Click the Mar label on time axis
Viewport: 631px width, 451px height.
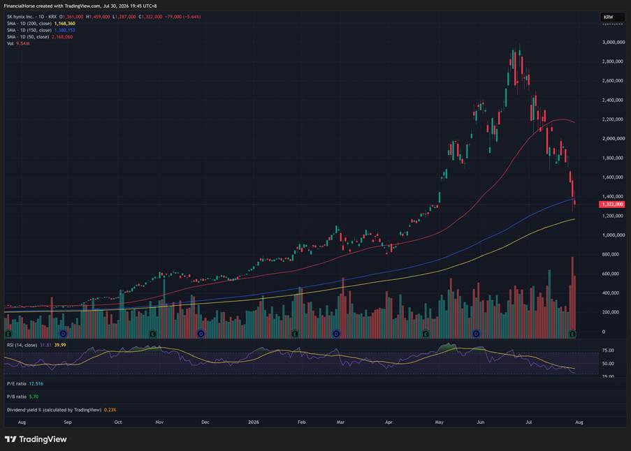click(x=340, y=422)
